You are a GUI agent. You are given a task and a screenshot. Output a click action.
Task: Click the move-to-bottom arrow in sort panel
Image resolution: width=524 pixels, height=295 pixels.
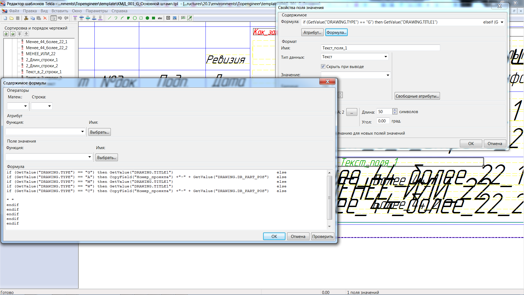click(x=26, y=34)
